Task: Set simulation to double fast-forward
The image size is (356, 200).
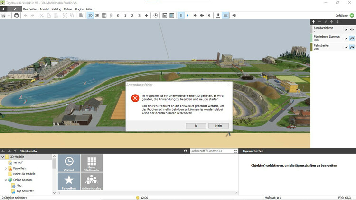Action: (x=195, y=16)
